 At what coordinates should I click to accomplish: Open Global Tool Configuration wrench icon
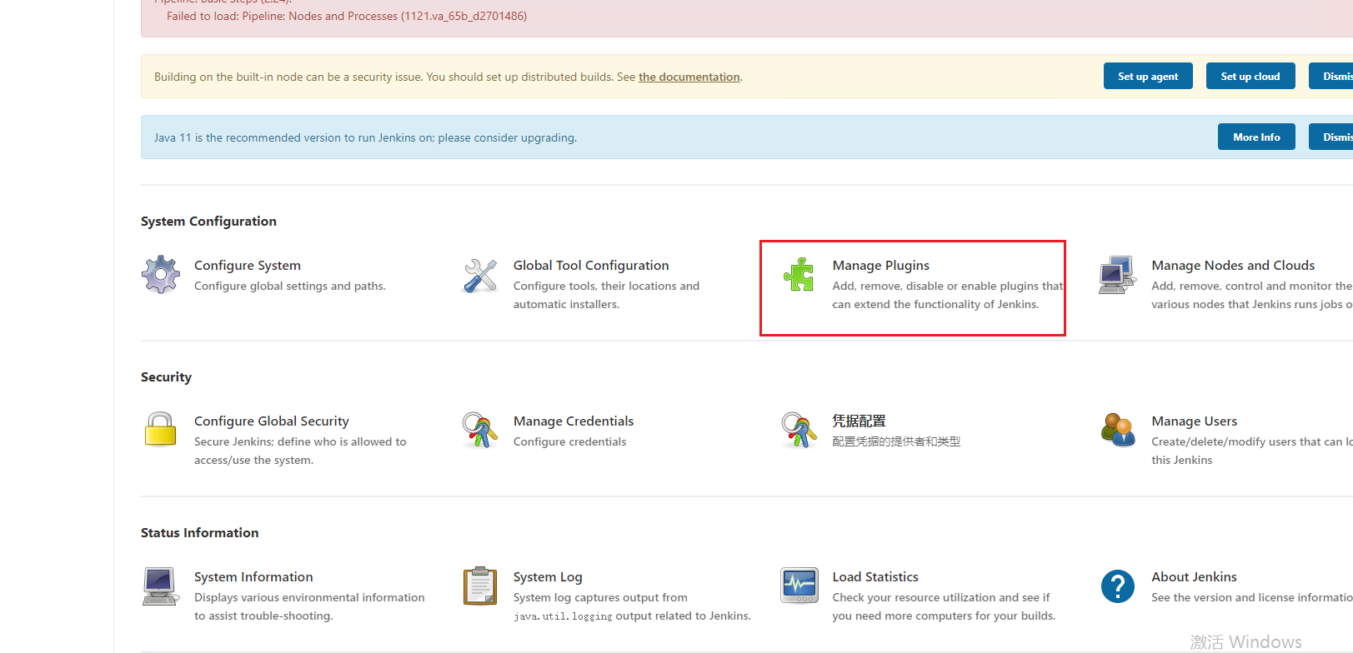[x=480, y=275]
